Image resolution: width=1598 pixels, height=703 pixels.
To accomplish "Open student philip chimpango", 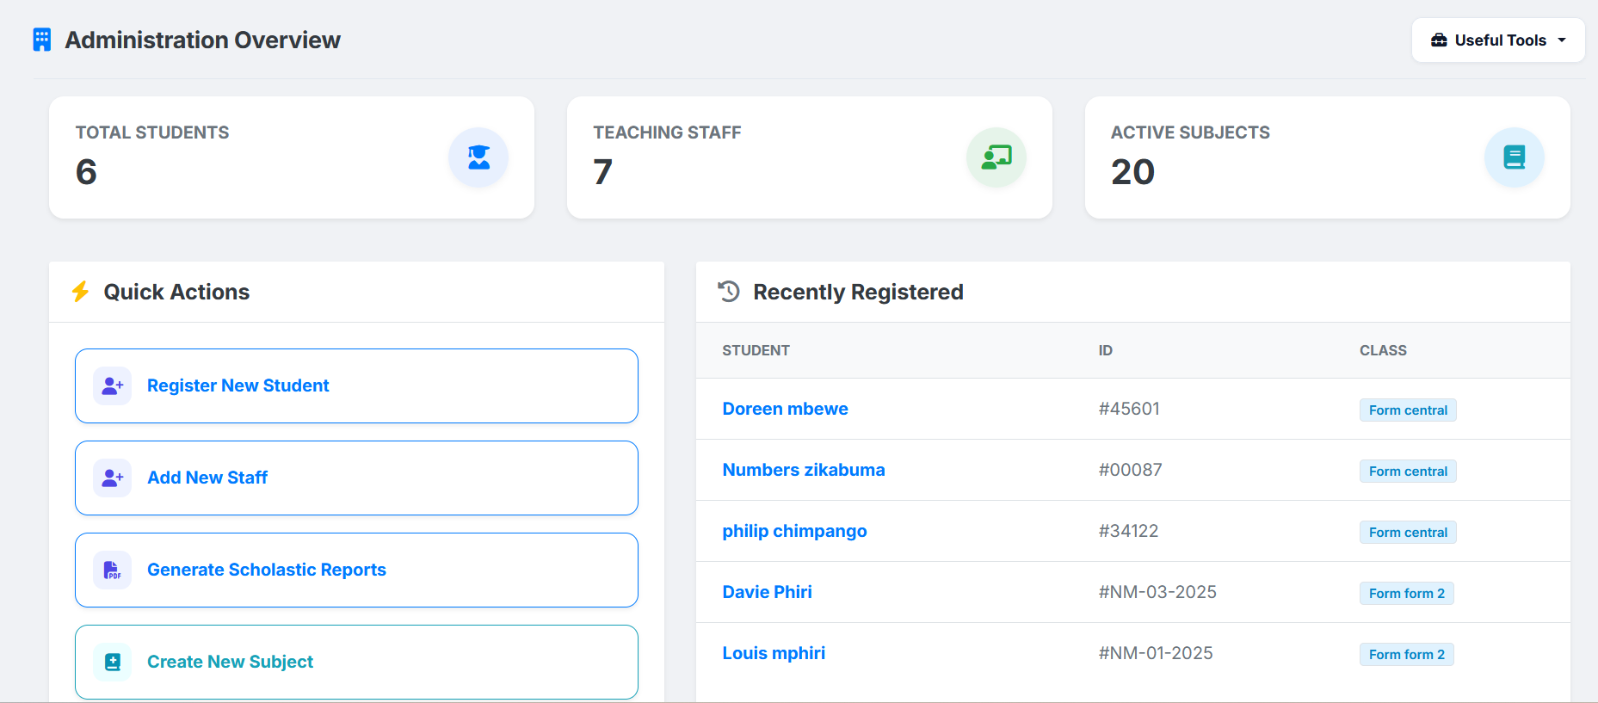I will tap(794, 531).
